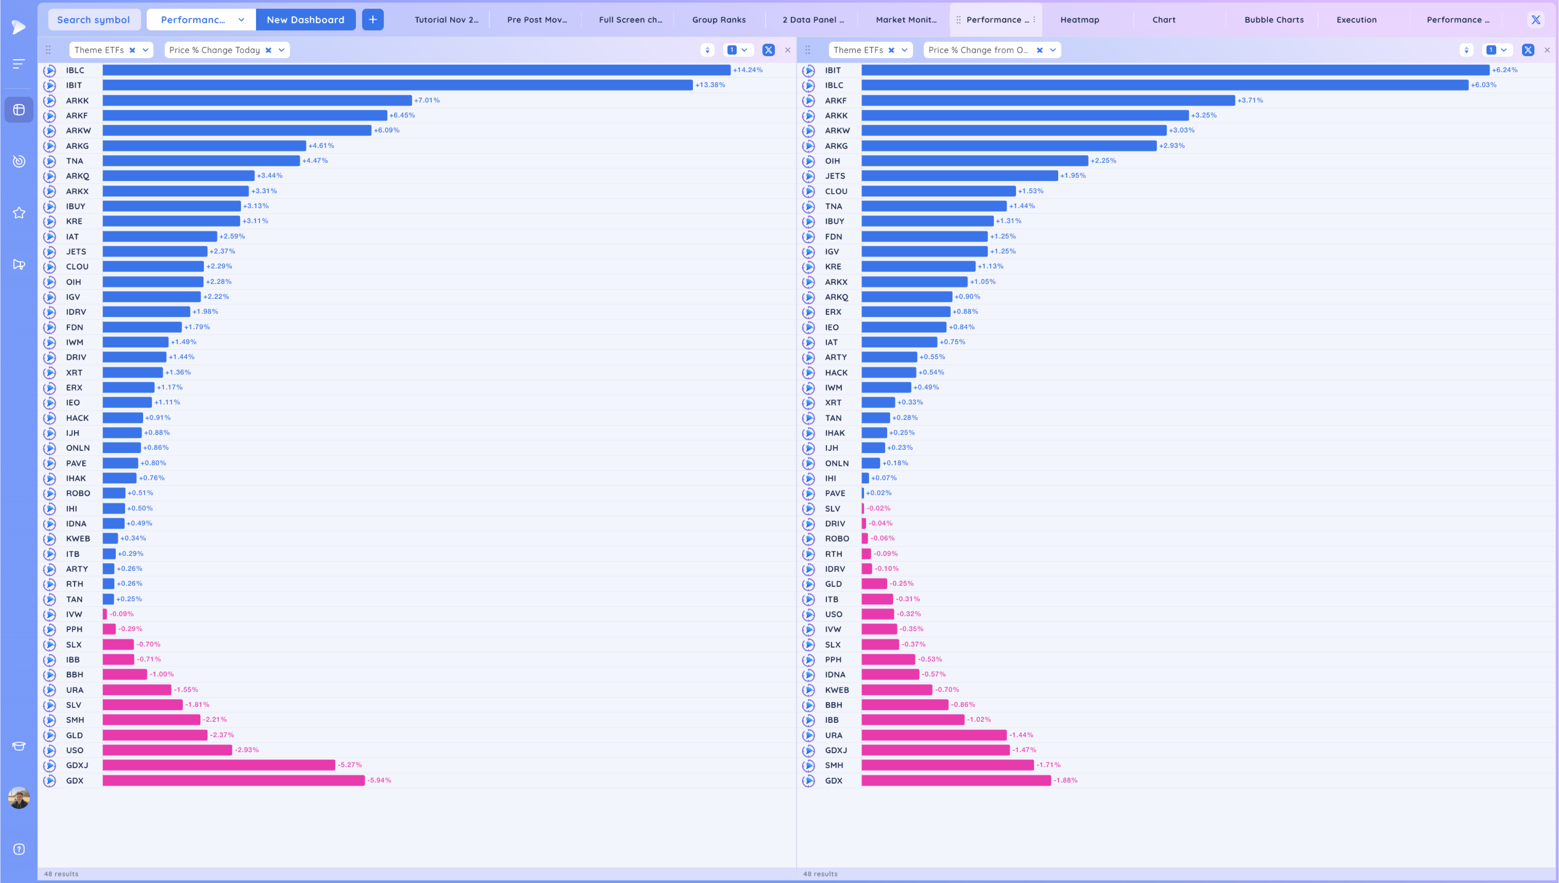This screenshot has width=1559, height=883.
Task: Open the graduation cap tutorials icon
Action: (x=19, y=746)
